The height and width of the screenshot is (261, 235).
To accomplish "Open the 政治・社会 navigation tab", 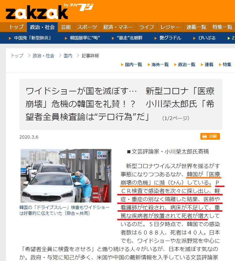I will tap(42, 27).
